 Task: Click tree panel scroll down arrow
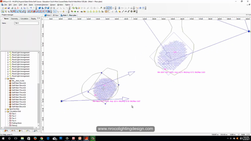[x=38, y=125]
